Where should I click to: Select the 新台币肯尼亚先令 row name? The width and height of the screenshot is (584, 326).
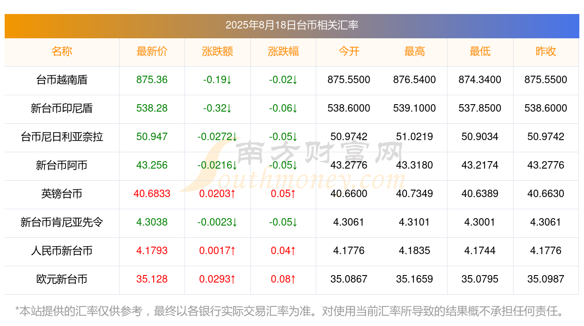62,222
